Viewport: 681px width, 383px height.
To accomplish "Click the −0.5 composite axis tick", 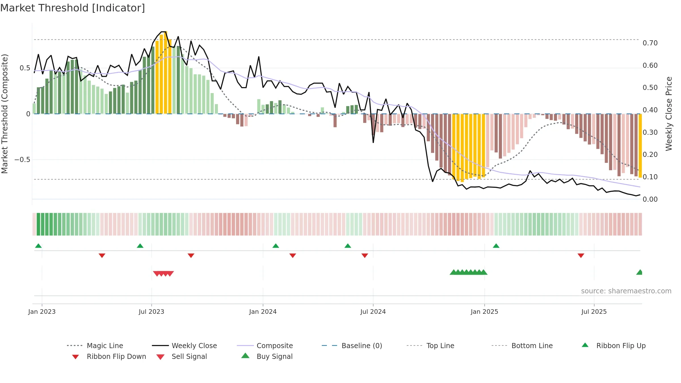I will tap(22, 160).
